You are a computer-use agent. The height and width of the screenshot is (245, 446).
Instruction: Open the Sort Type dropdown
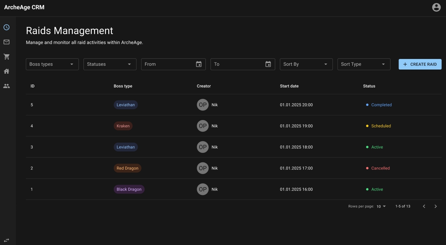pyautogui.click(x=364, y=64)
